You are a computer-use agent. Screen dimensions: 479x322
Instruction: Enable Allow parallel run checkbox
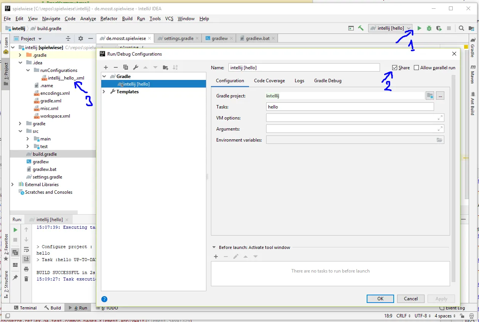[416, 68]
